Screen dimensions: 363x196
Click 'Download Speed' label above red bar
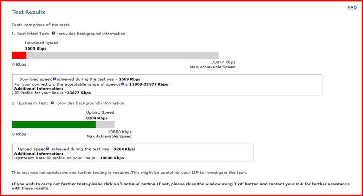(42, 43)
